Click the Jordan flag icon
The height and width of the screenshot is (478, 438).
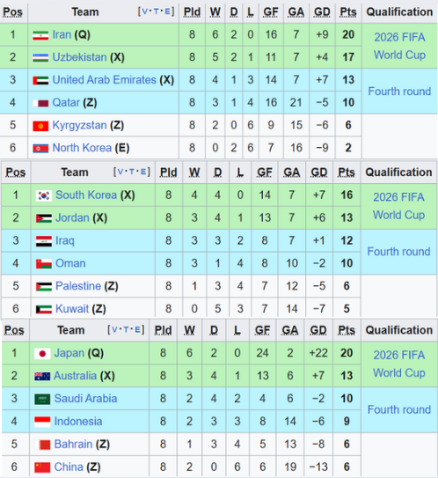click(44, 218)
